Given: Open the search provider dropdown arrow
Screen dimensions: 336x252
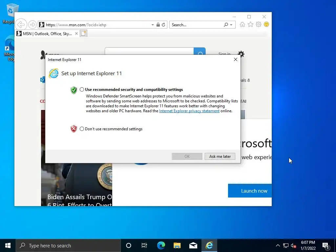Looking at the screenshot, I should pos(231,25).
